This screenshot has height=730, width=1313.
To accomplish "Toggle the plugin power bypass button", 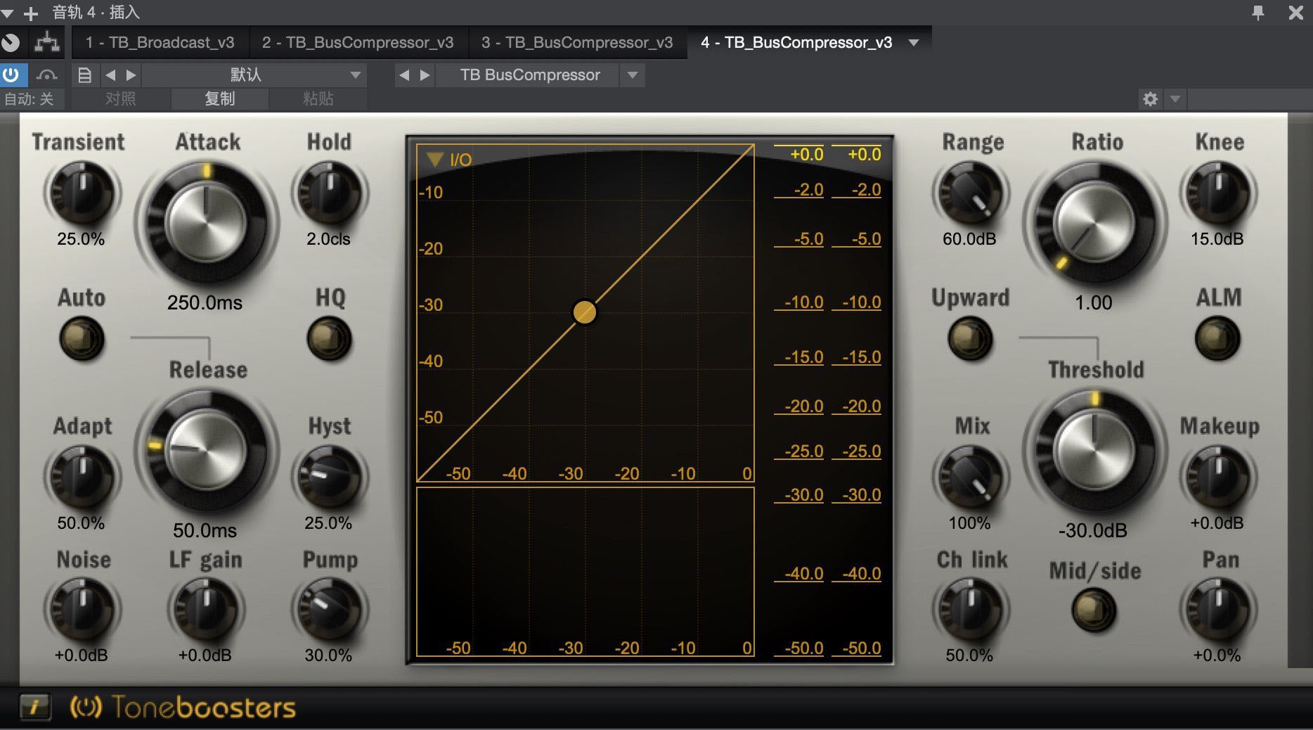I will pos(12,75).
